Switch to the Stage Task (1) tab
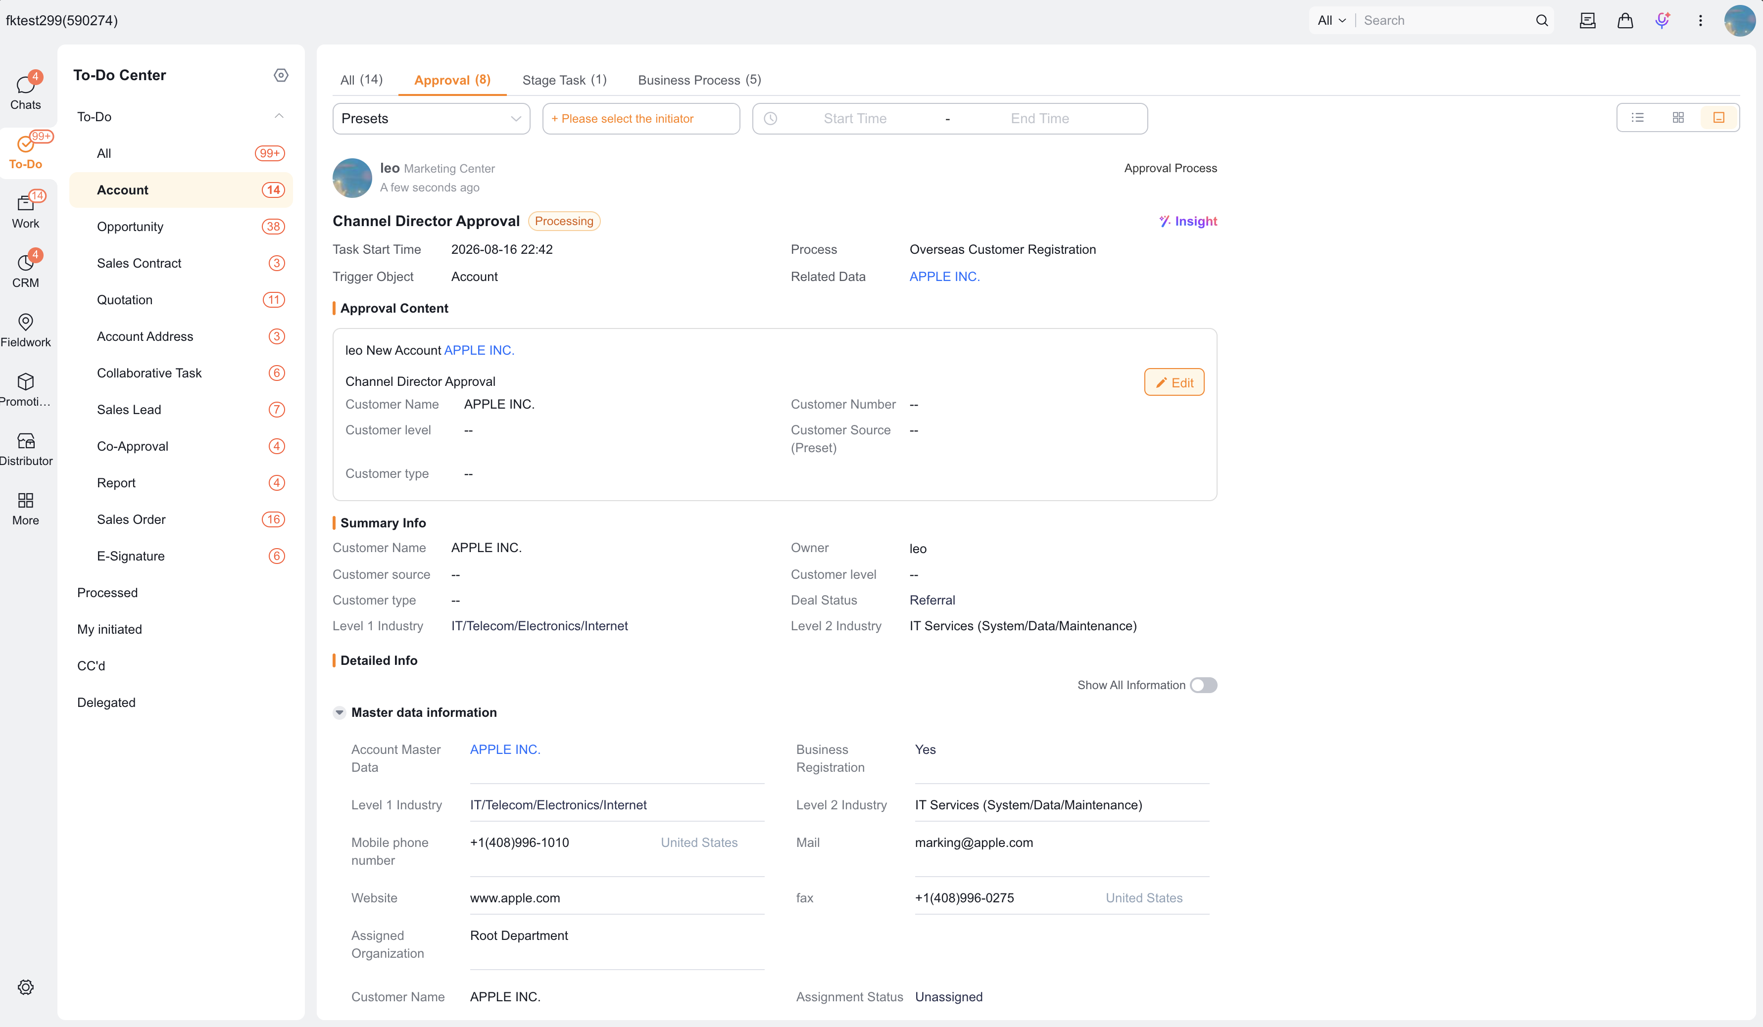1763x1027 pixels. [564, 80]
